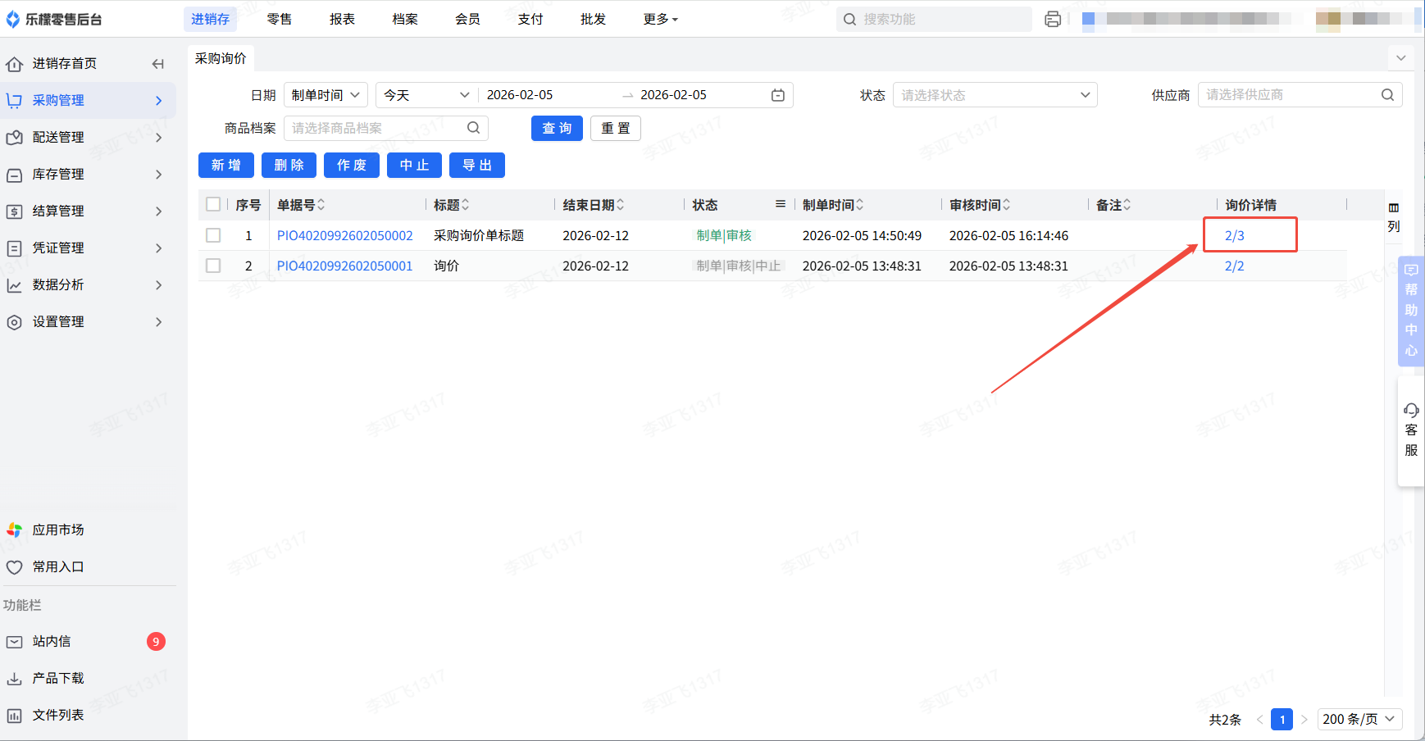Click the 商品档案 search magnifier icon
The height and width of the screenshot is (741, 1425).
pyautogui.click(x=473, y=128)
